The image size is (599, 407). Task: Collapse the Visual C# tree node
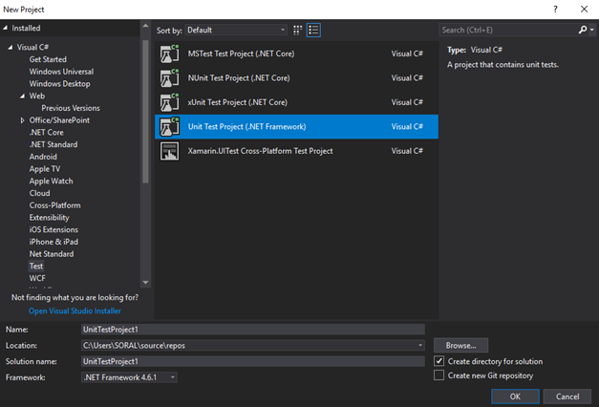point(11,48)
